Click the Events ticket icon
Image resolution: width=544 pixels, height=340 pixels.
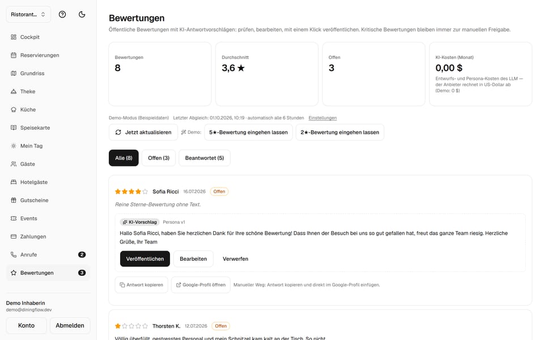14,219
